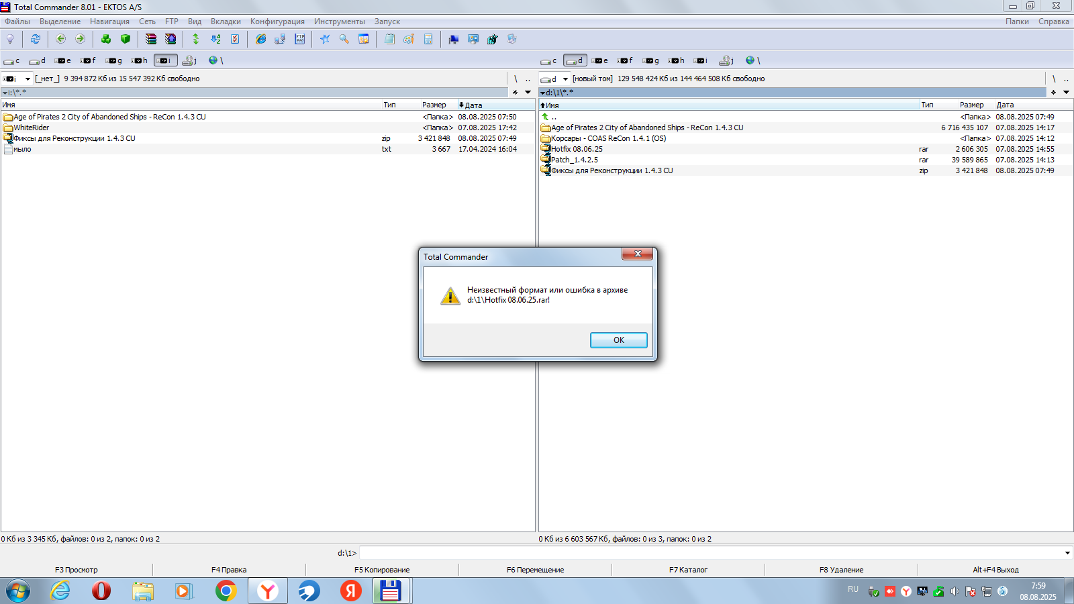Open the Конфигурация menu
Viewport: 1074px width, 604px height.
click(277, 21)
